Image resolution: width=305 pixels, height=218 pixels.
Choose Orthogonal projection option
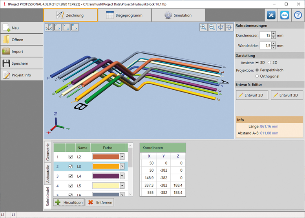tap(258, 76)
